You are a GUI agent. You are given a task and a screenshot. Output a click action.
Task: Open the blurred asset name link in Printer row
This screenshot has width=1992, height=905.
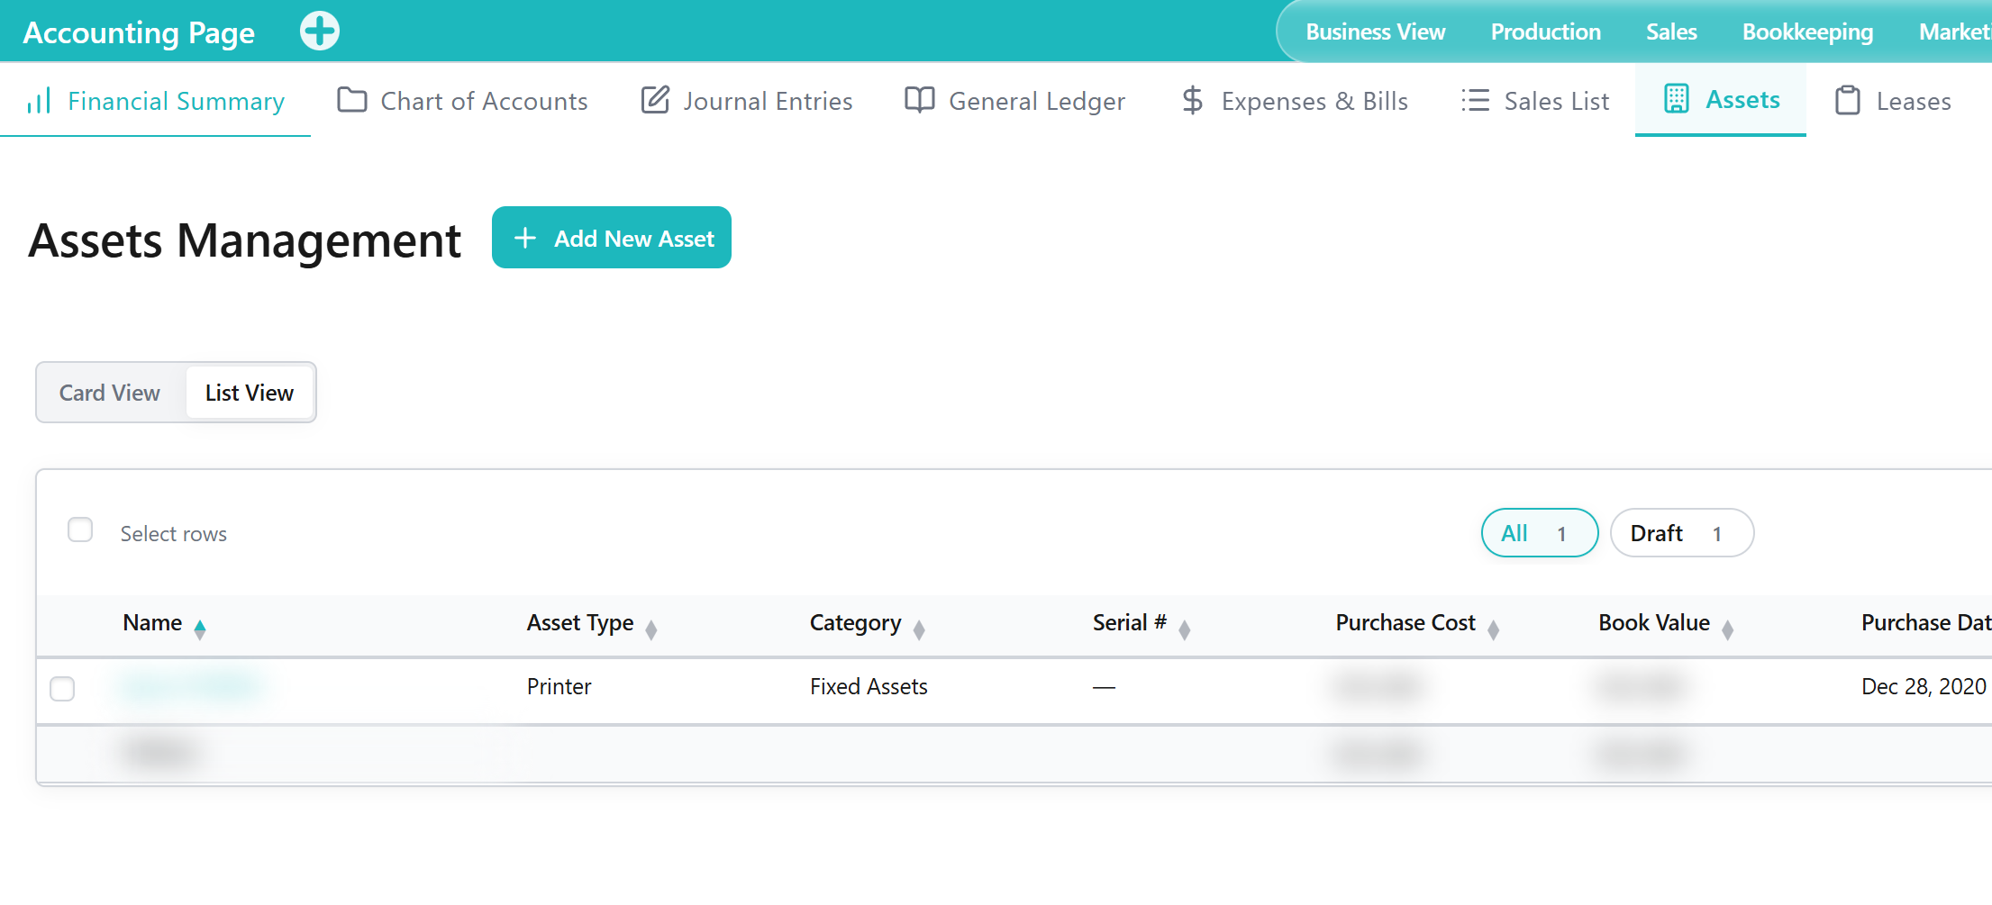190,686
